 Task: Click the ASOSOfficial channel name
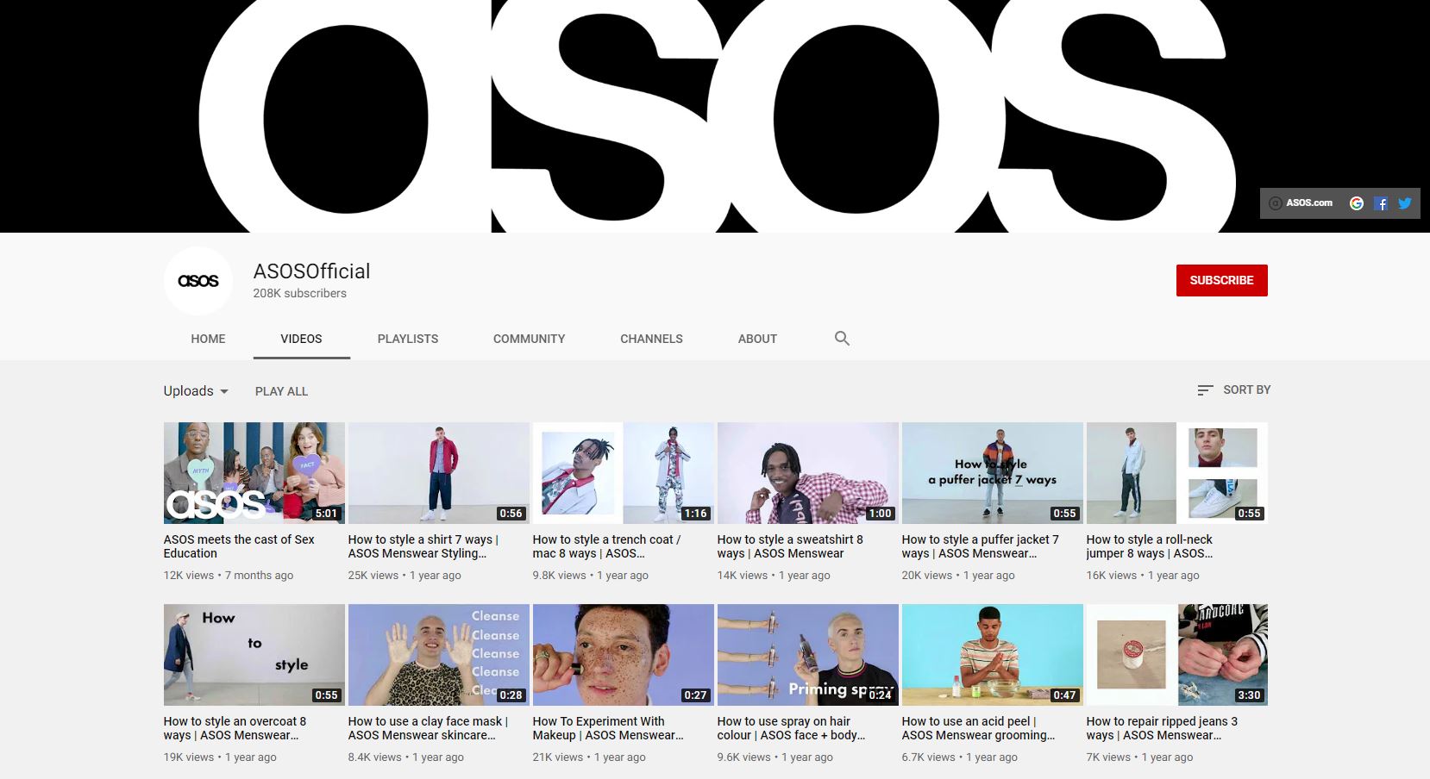point(311,271)
